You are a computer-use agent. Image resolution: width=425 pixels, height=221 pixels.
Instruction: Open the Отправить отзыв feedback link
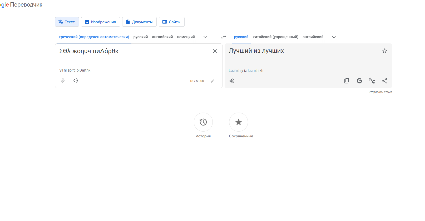tap(380, 92)
